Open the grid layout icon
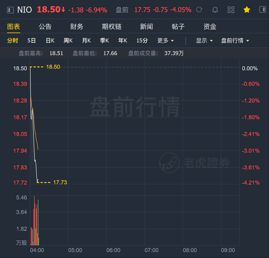Screen dimensions: 269x258 pyautogui.click(x=231, y=10)
